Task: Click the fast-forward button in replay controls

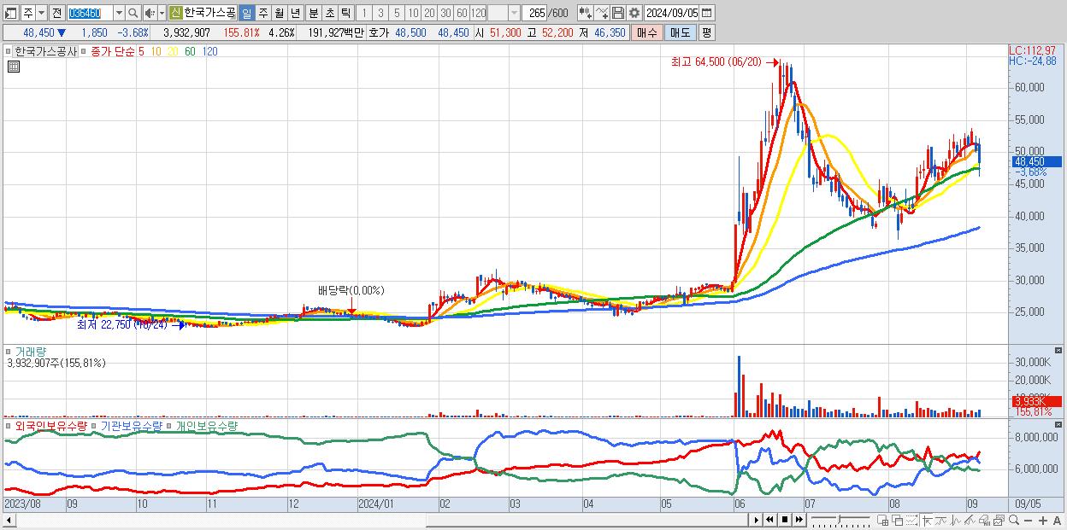Action: tap(799, 520)
